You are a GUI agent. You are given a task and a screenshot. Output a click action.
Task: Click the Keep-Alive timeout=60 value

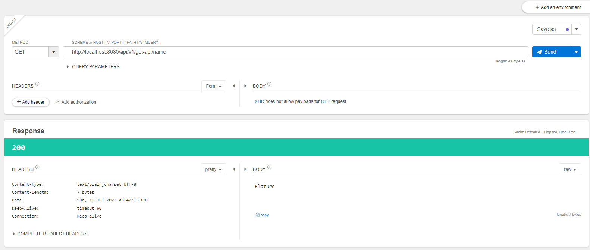coord(89,208)
